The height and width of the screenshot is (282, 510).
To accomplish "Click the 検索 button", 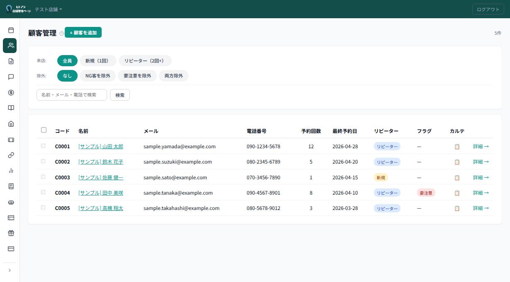I will (x=120, y=95).
